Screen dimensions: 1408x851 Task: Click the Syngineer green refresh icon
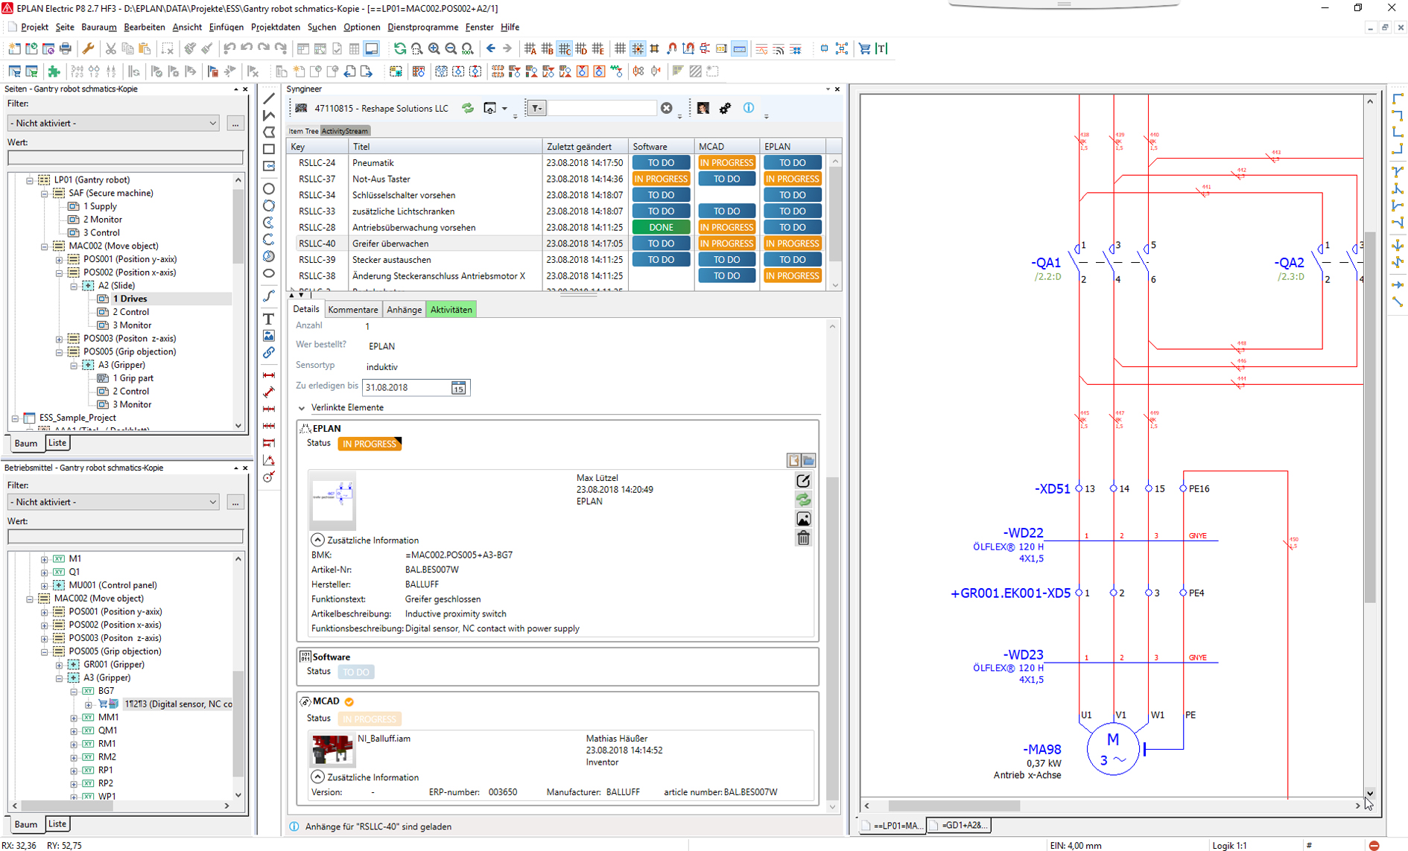pos(468,109)
